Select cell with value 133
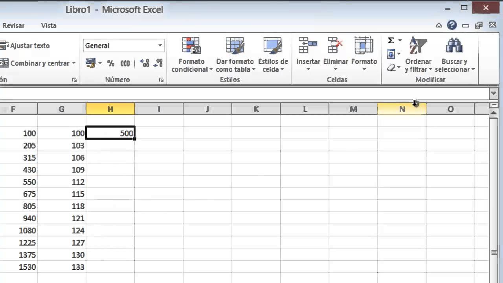503x283 pixels. pos(62,267)
